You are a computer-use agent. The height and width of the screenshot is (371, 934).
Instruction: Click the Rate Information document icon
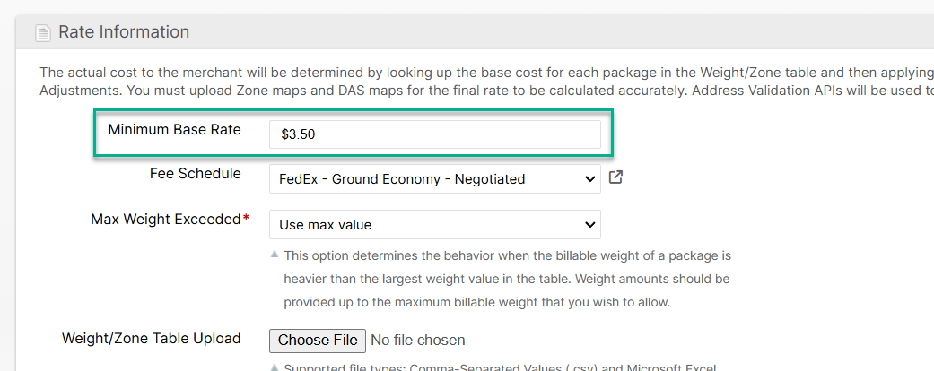coord(42,33)
